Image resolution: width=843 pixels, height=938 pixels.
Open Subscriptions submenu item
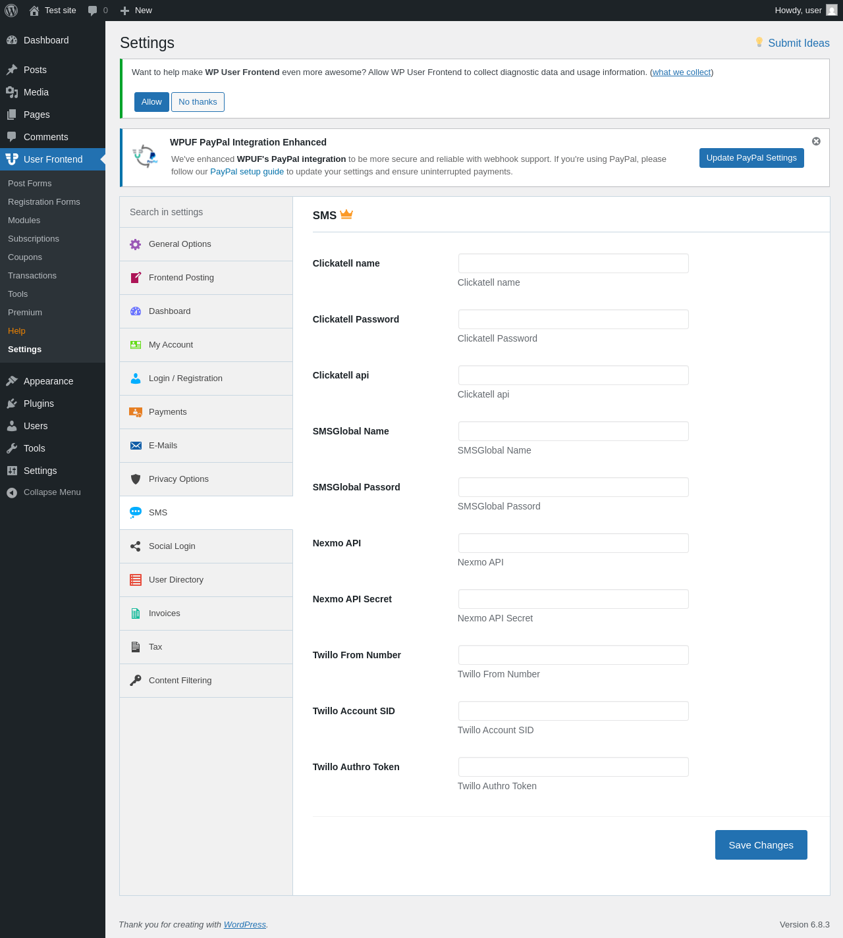[34, 239]
